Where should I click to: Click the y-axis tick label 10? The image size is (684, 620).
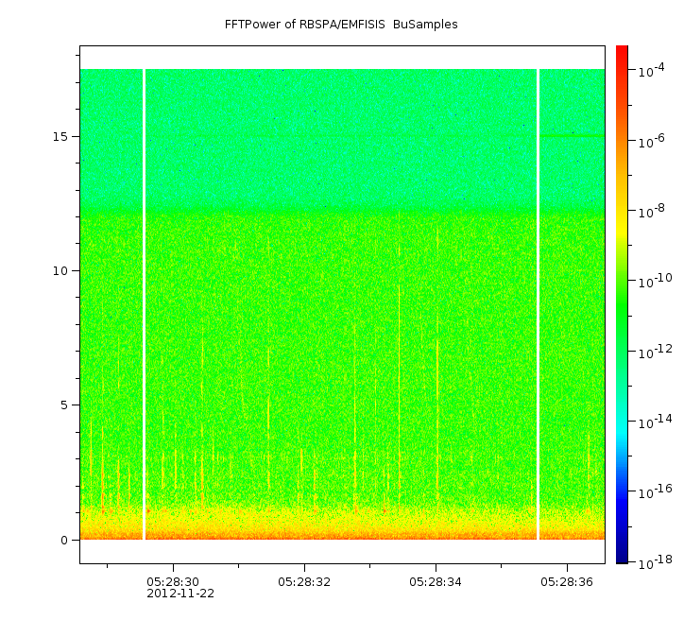(60, 271)
